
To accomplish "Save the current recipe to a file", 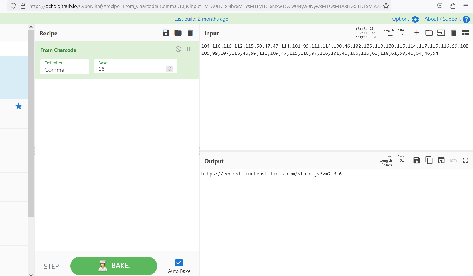I will 166,33.
